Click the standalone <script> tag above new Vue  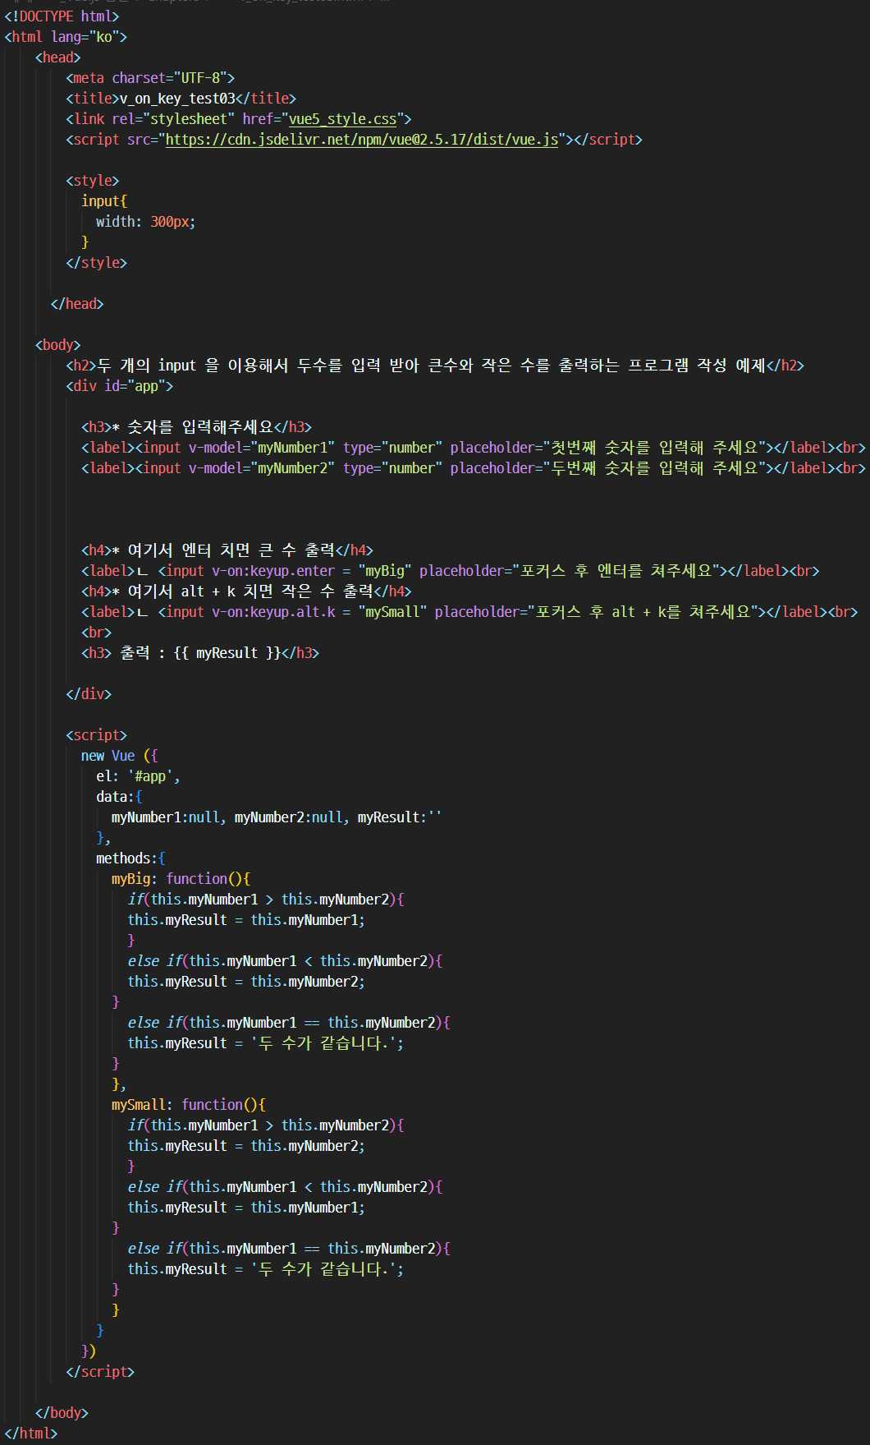tap(97, 735)
